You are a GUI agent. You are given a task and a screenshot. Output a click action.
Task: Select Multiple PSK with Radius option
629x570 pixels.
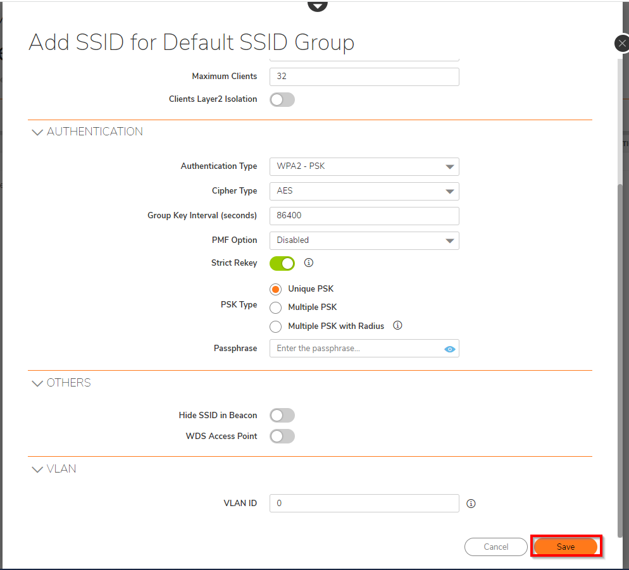point(276,326)
